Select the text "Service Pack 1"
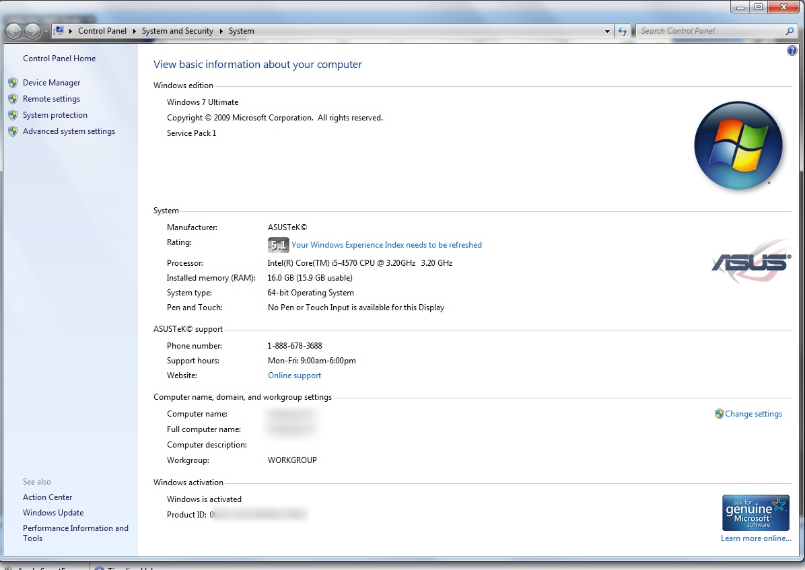This screenshot has height=570, width=805. [192, 133]
